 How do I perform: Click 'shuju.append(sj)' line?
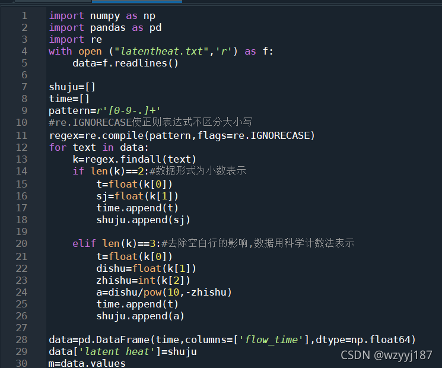tap(143, 220)
